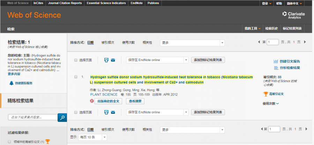Screen dimensions: 314x145
Task: Click the bell icon for 创建跟踪服务
Action: click(12, 83)
